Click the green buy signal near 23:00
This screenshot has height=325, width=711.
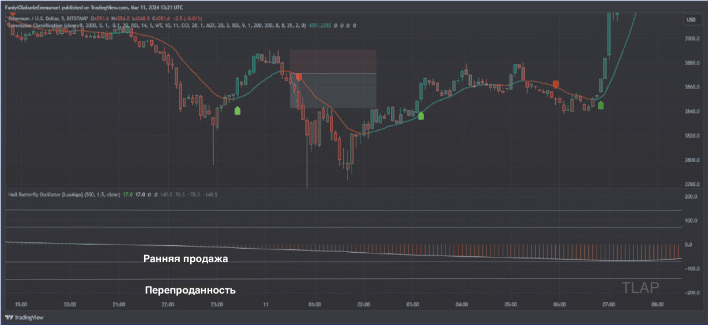237,111
